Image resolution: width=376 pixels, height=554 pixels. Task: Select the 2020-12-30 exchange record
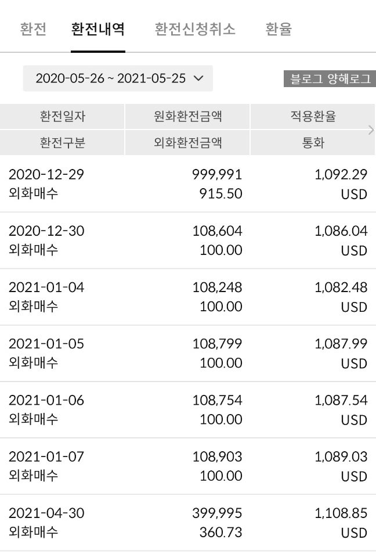coord(188,240)
